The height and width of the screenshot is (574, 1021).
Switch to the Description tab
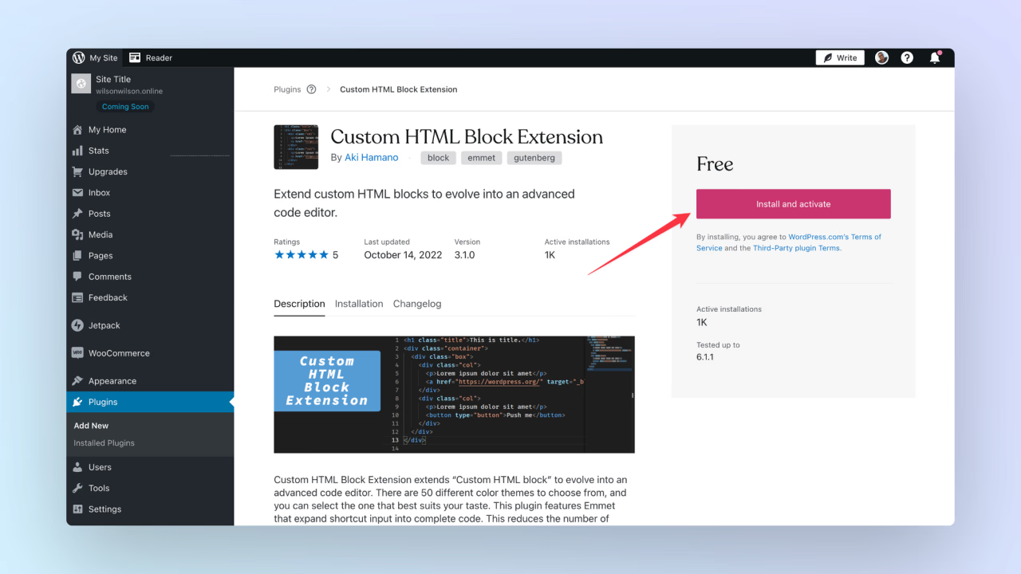coord(299,304)
